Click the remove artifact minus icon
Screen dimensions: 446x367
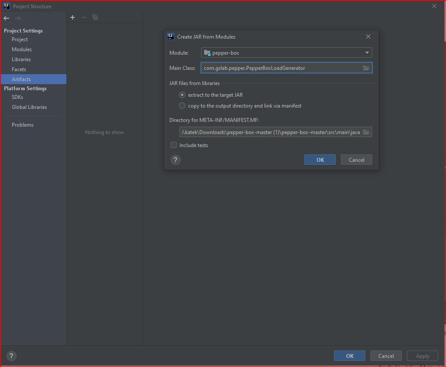click(x=83, y=17)
